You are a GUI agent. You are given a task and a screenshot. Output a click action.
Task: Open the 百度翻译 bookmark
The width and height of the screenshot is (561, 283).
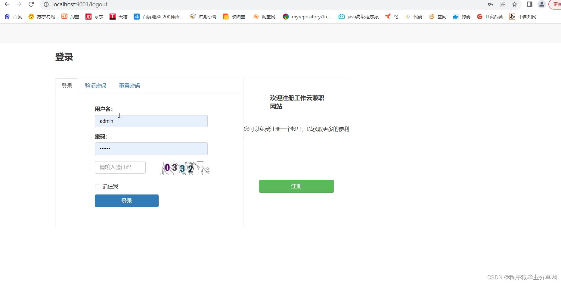pyautogui.click(x=158, y=17)
